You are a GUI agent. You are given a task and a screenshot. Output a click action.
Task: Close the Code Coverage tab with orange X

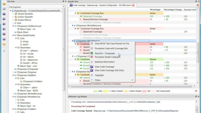[x=133, y=5]
